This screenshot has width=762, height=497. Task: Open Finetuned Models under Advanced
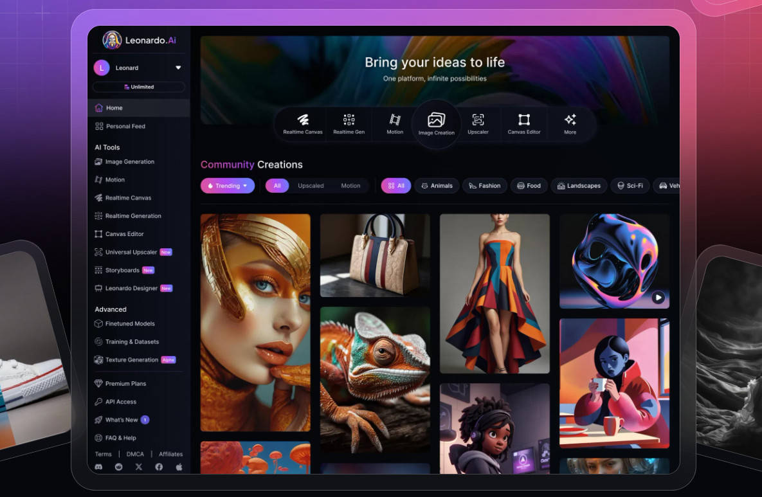[130, 323]
